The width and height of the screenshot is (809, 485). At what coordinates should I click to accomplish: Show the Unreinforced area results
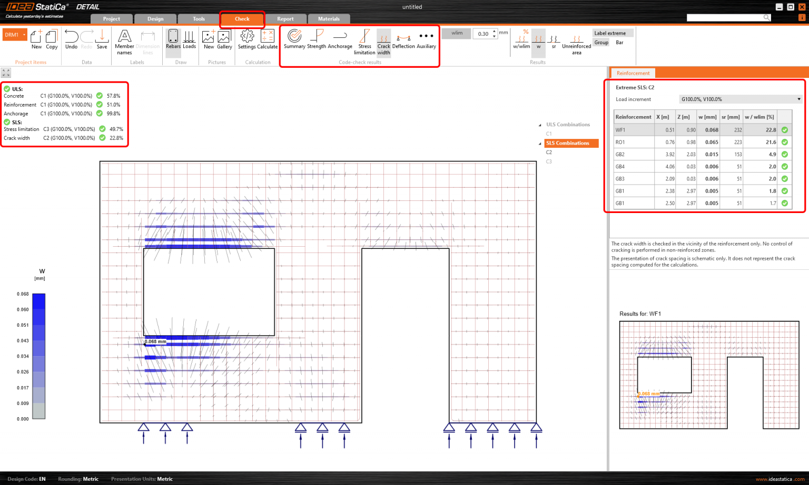click(576, 41)
